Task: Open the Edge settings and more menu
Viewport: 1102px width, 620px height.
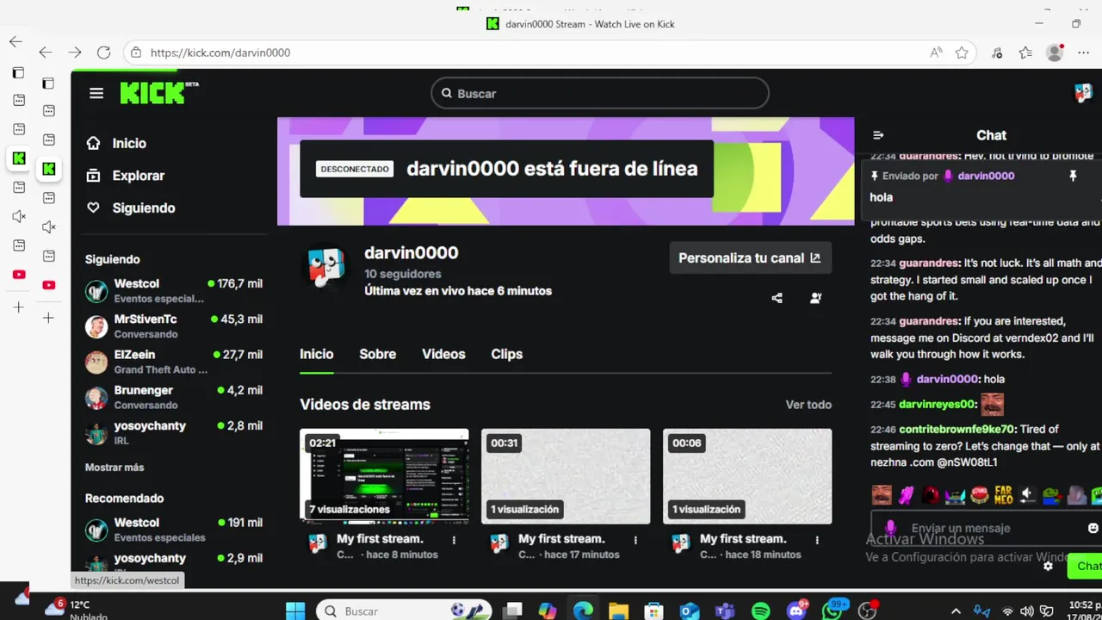Action: pyautogui.click(x=1083, y=53)
